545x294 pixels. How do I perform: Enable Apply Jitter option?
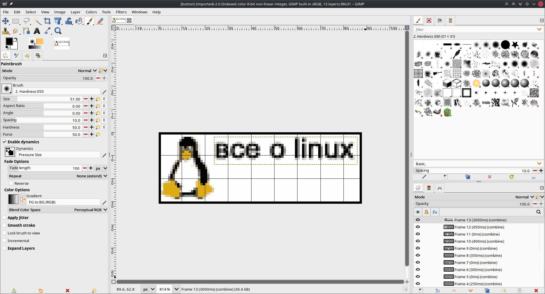[4, 217]
